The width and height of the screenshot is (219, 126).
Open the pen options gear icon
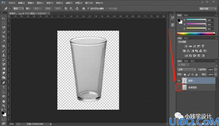[84, 9]
